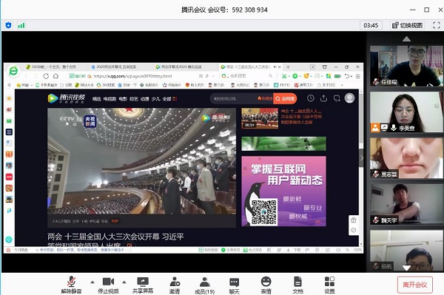Enter fullscreen mode in Tencent Meeting

point(437,25)
